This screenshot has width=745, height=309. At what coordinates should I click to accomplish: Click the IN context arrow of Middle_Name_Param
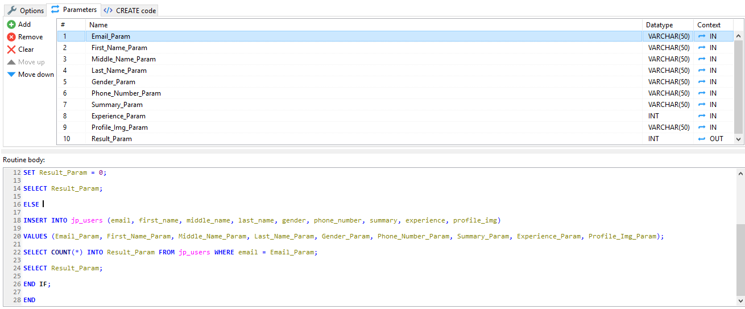(702, 59)
